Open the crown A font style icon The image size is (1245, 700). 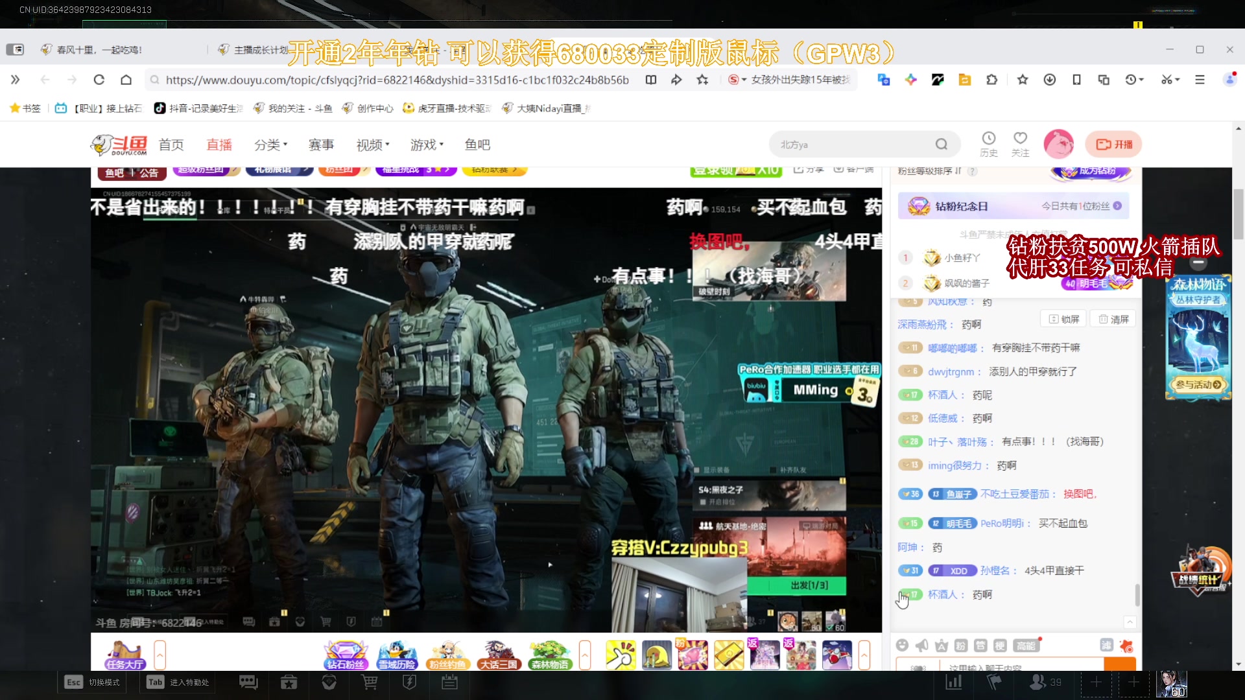942,645
